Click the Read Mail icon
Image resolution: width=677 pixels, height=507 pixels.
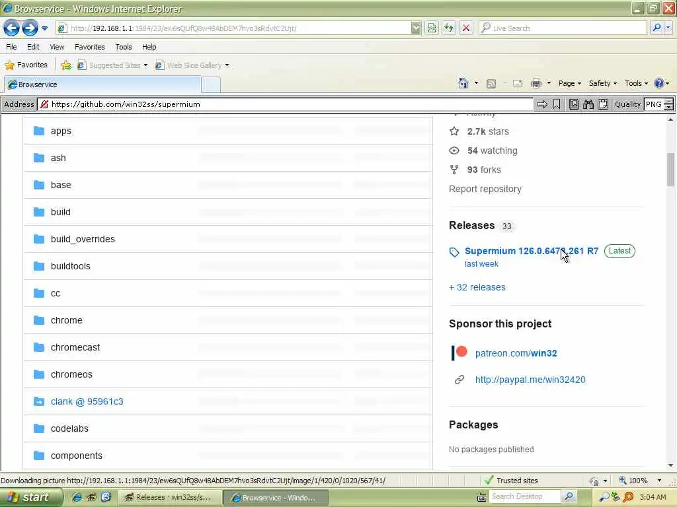pos(518,84)
